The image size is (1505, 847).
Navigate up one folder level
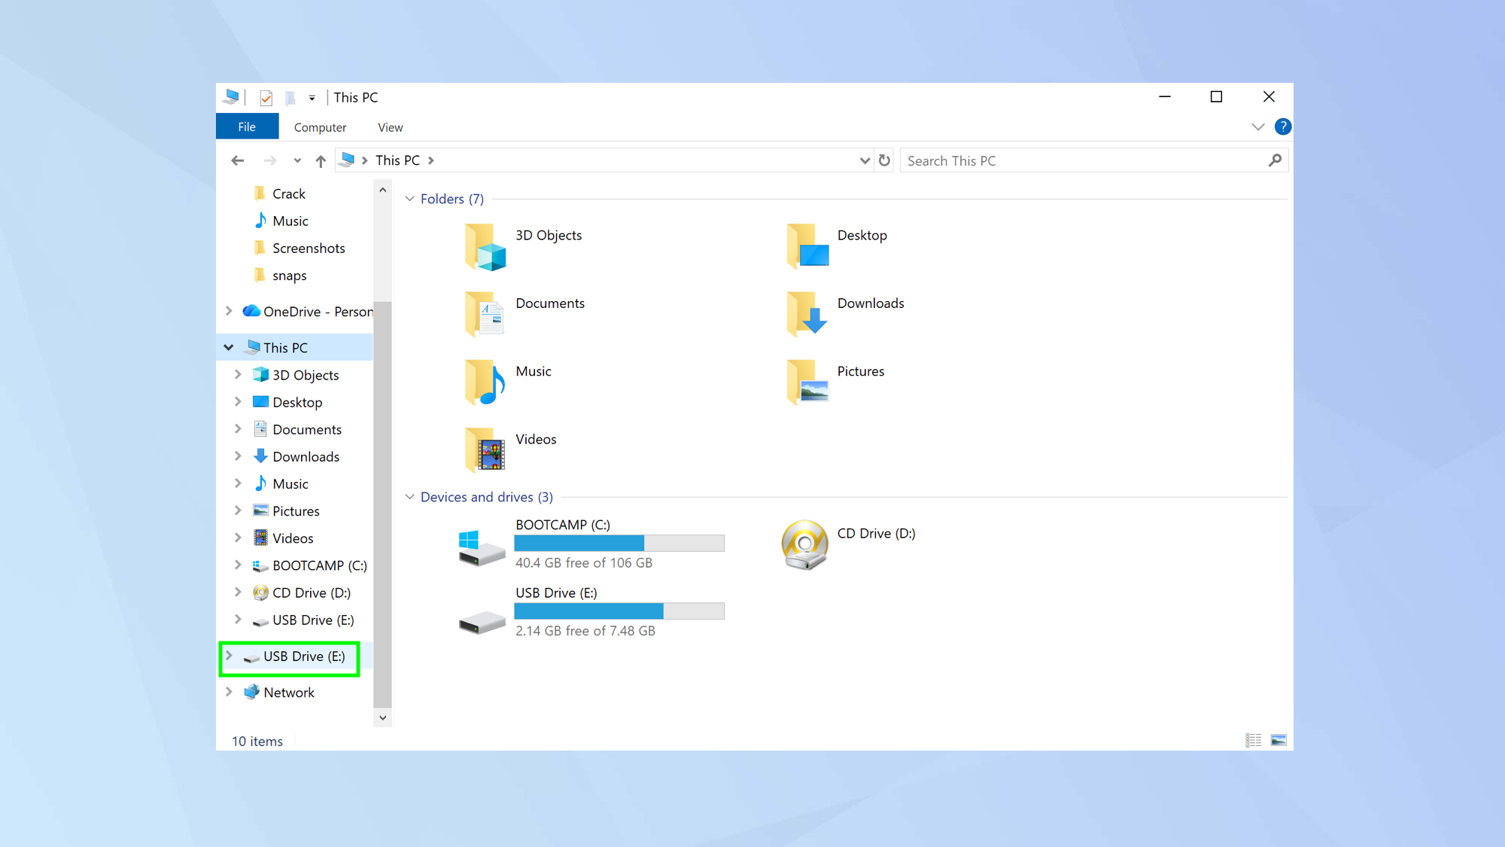coord(320,160)
